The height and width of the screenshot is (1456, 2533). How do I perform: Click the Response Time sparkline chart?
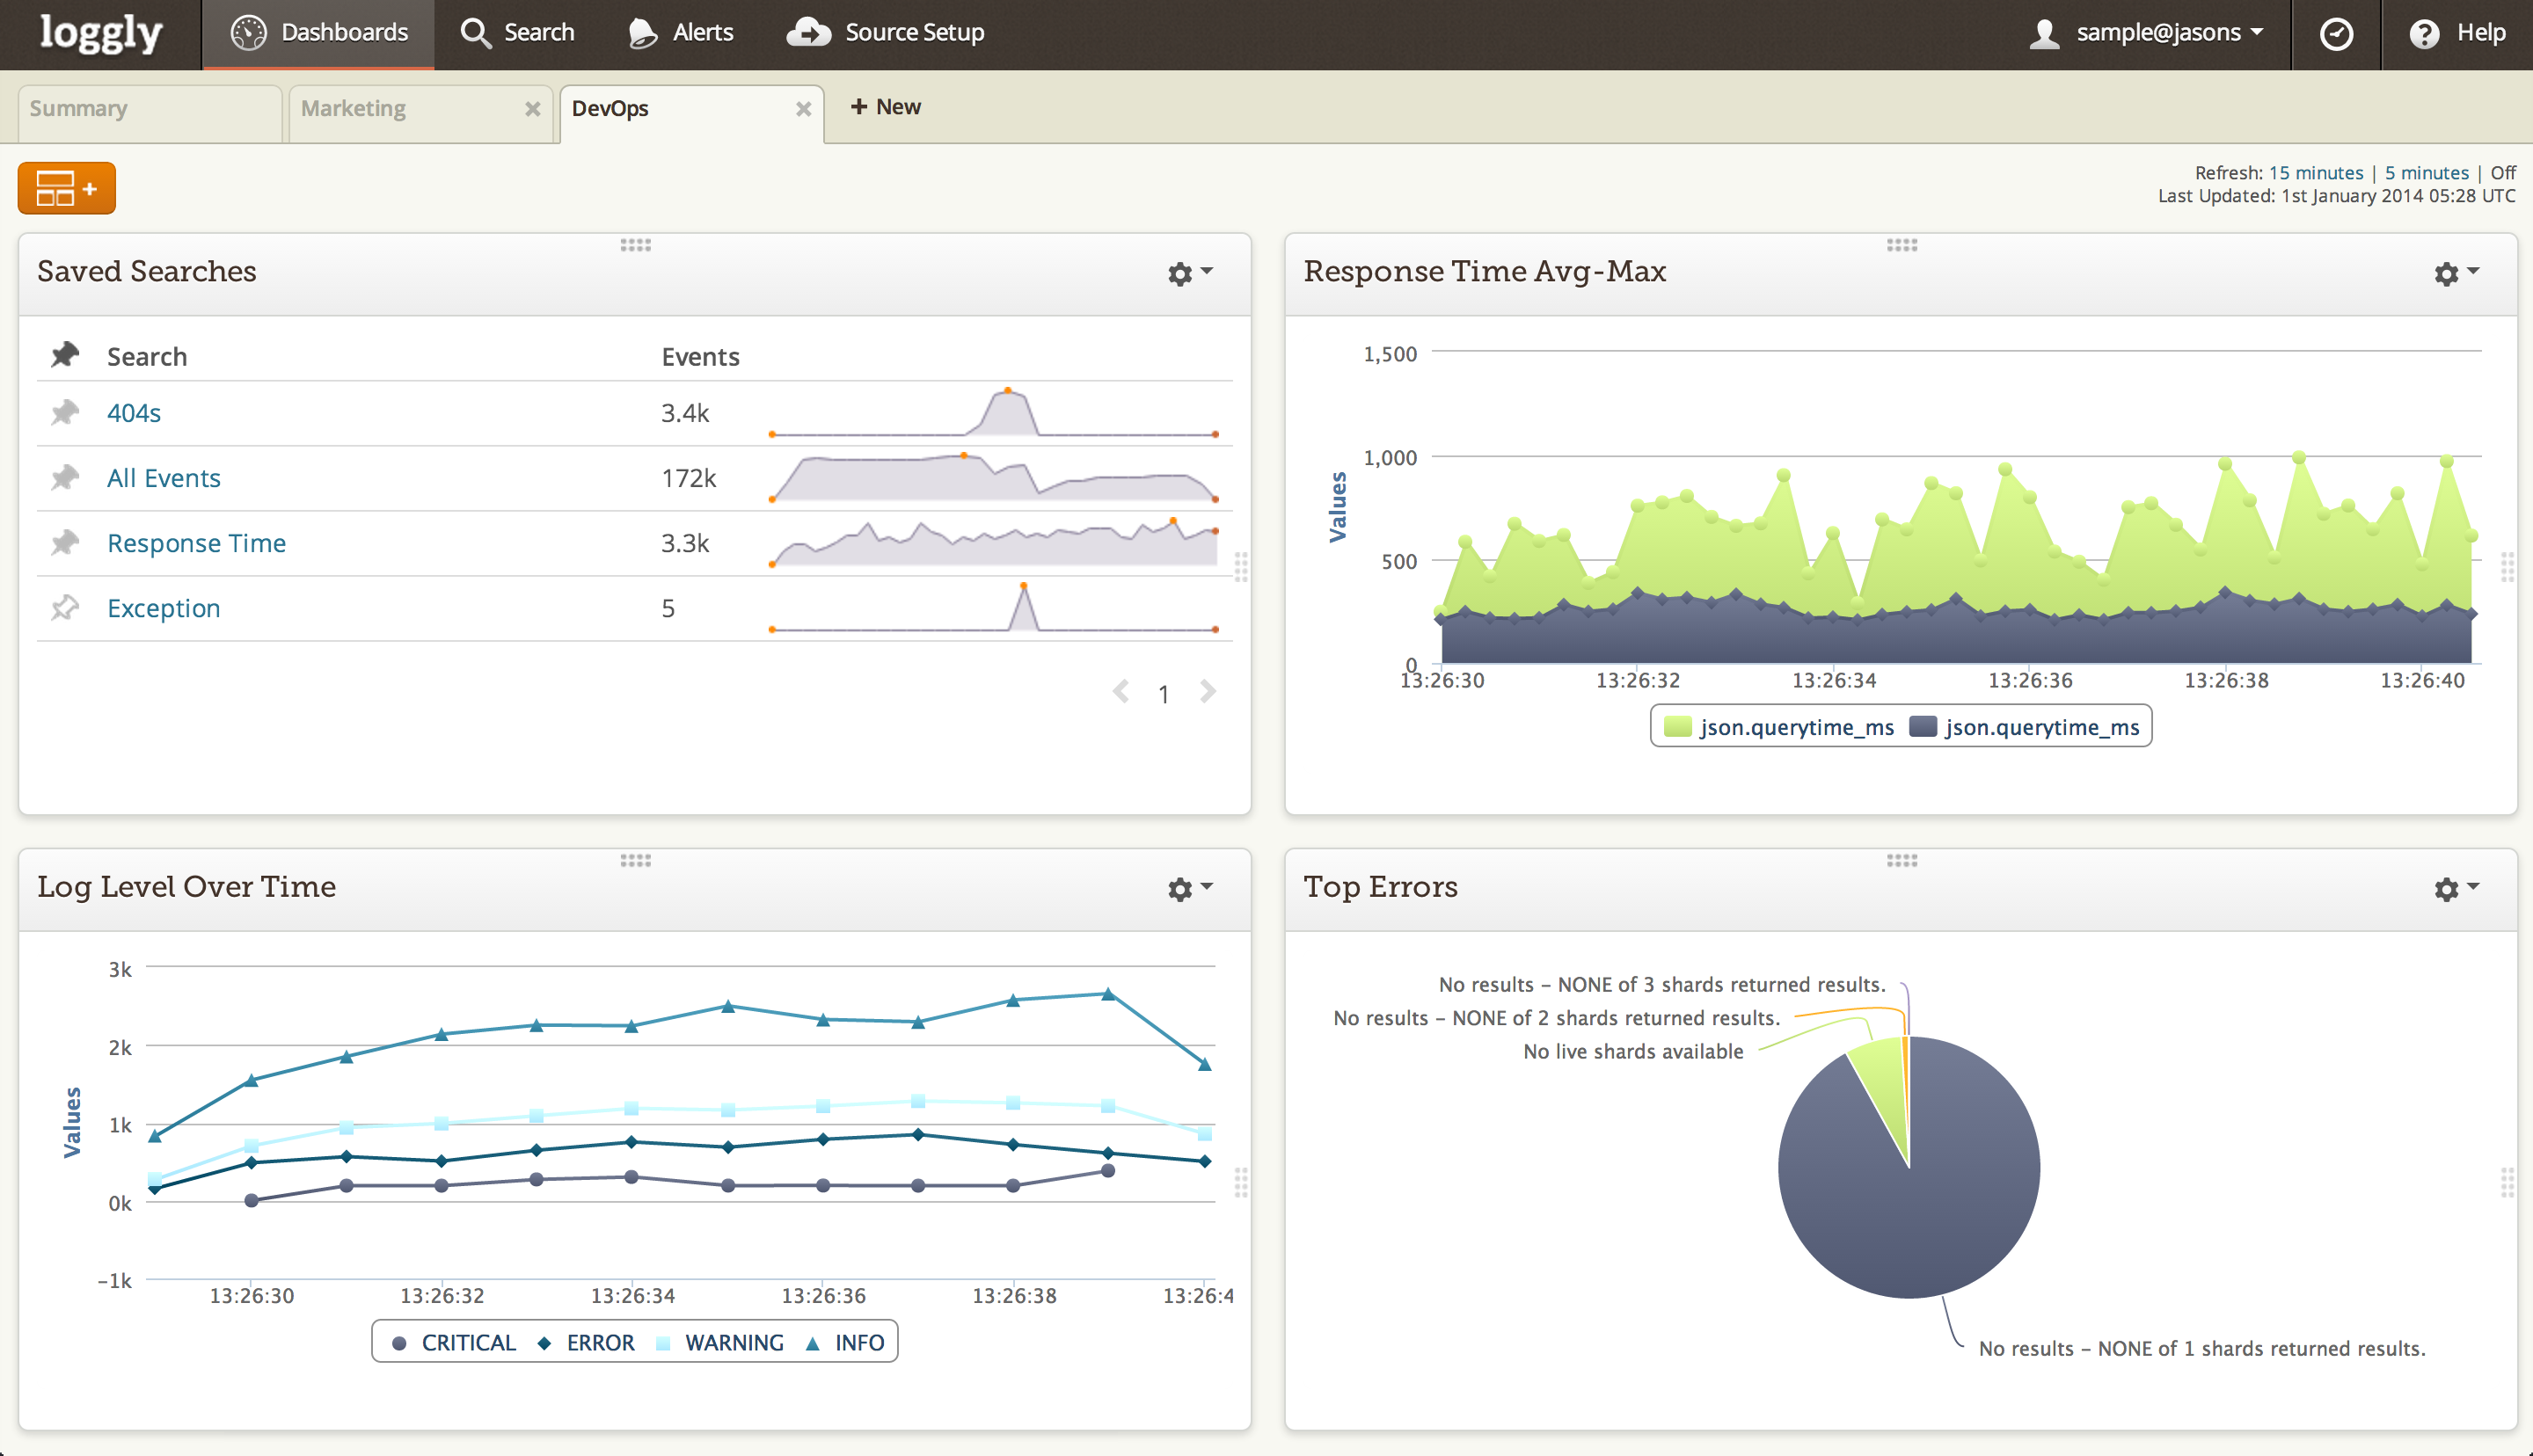[x=993, y=543]
